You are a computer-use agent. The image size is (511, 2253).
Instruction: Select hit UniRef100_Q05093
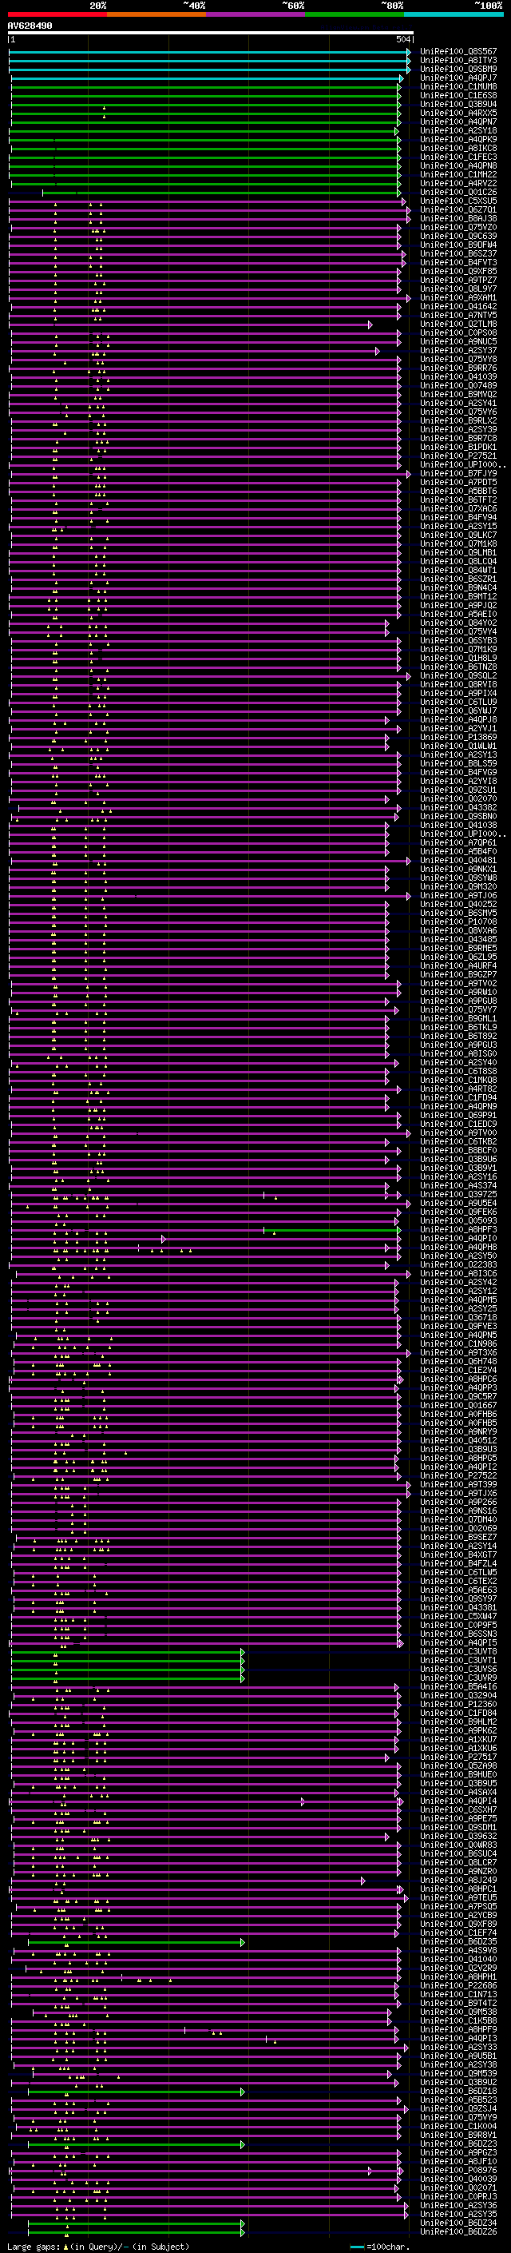pyautogui.click(x=458, y=1221)
